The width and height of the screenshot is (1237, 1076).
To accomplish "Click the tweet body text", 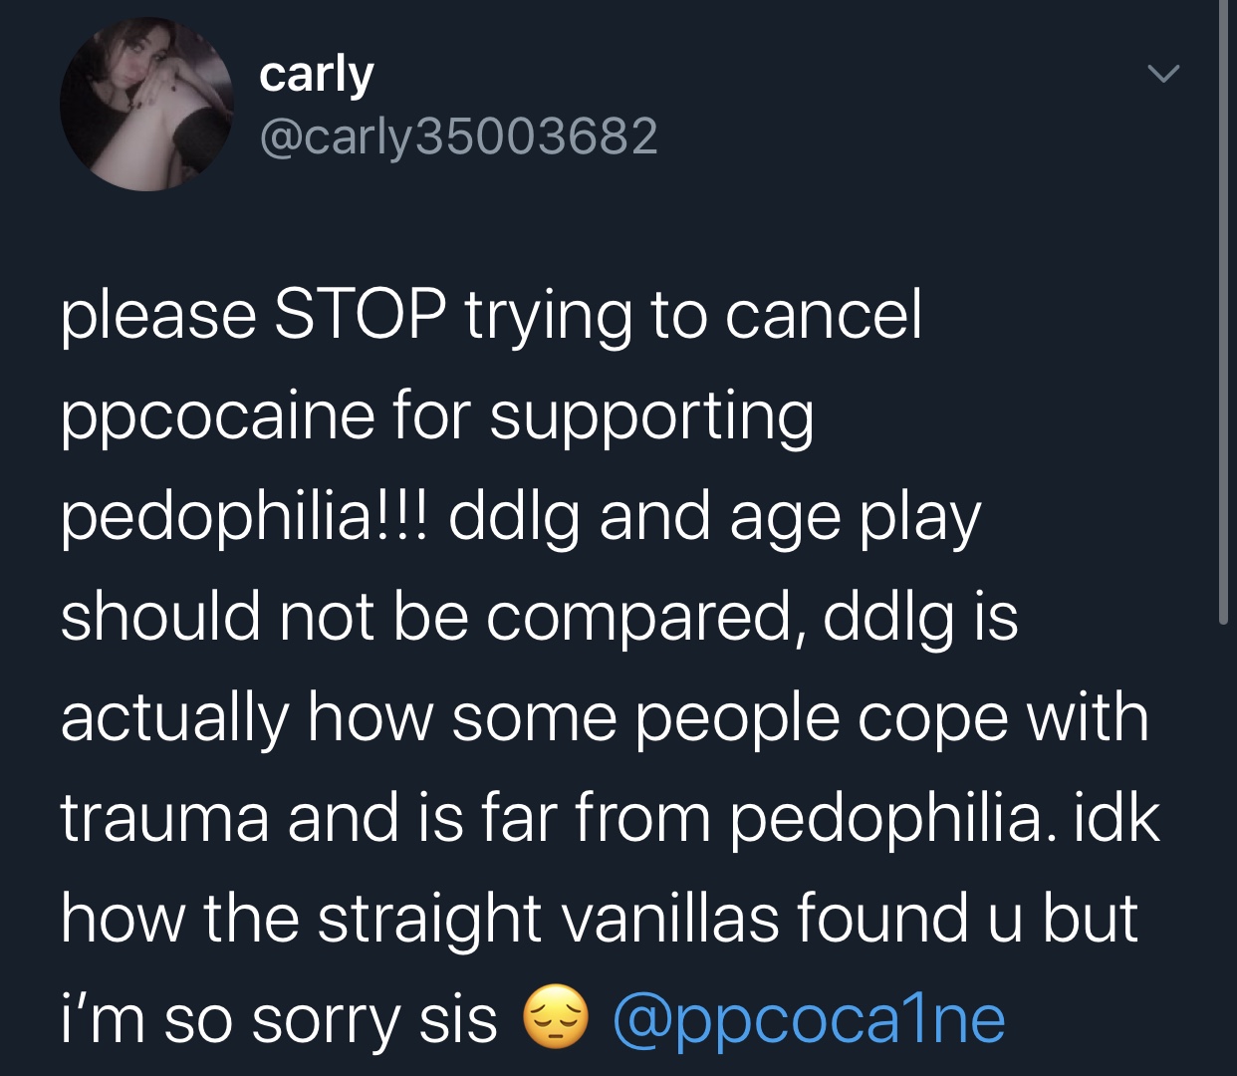I will 610,668.
